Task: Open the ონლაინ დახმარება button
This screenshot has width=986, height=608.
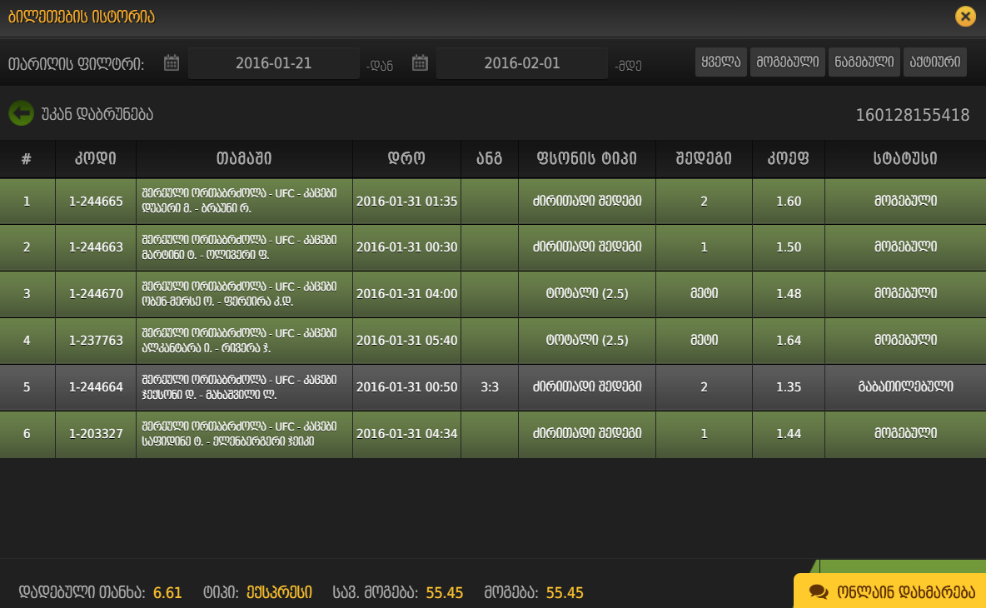Action: (x=889, y=591)
